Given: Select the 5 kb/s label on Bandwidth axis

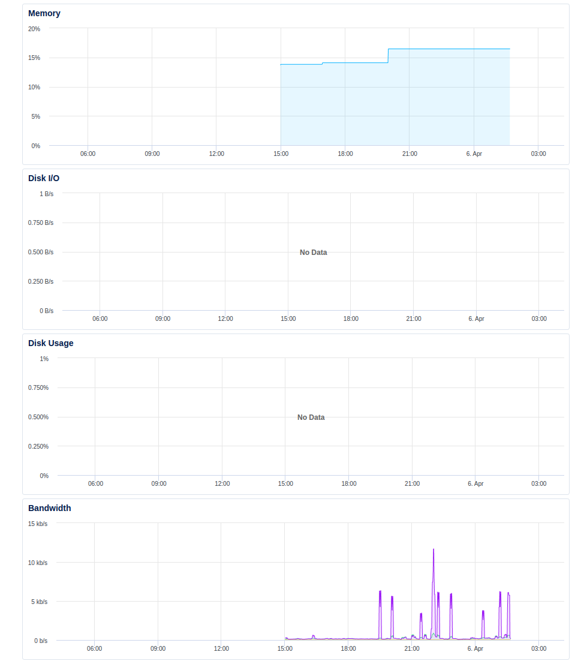Looking at the screenshot, I should 39,602.
